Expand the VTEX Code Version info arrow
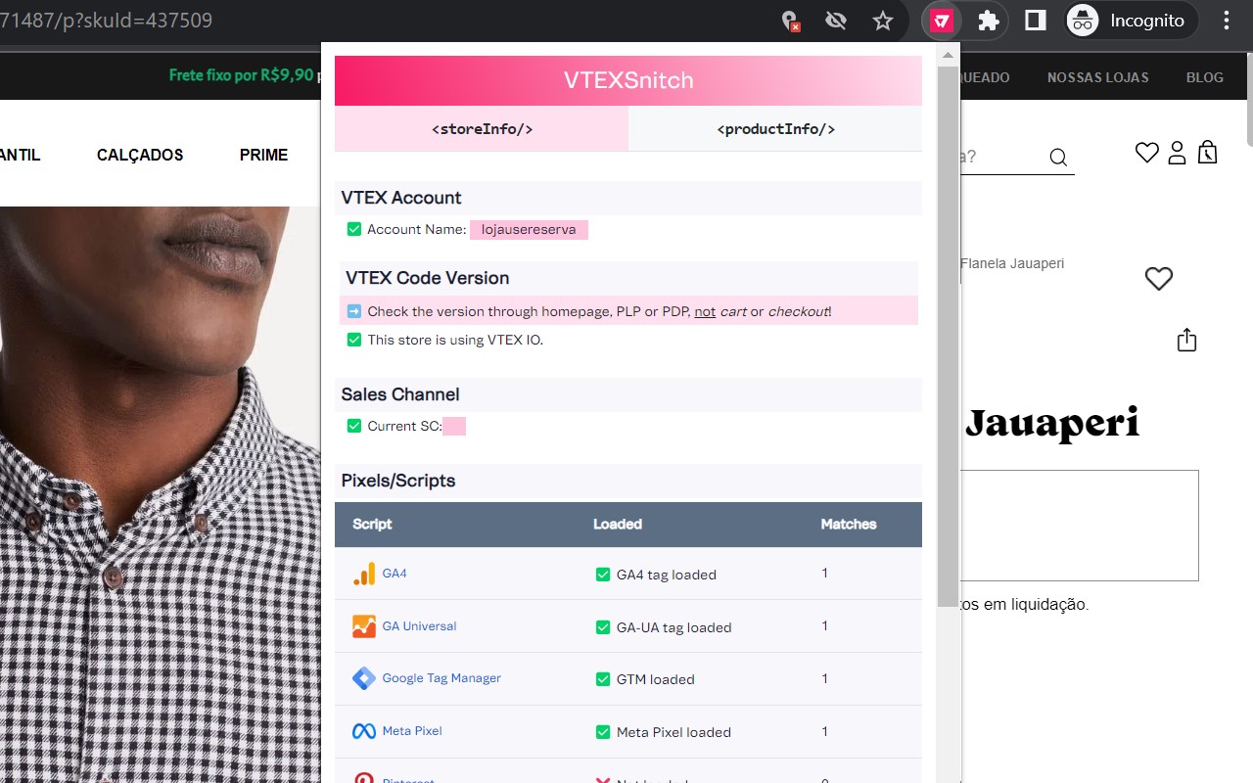Image resolution: width=1253 pixels, height=783 pixels. (x=353, y=310)
